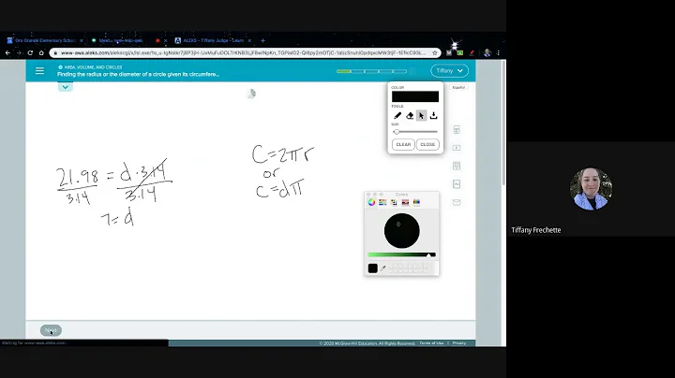This screenshot has height=378, width=675.
Task: Open the dictionary sidebar icon
Action: coord(457,184)
